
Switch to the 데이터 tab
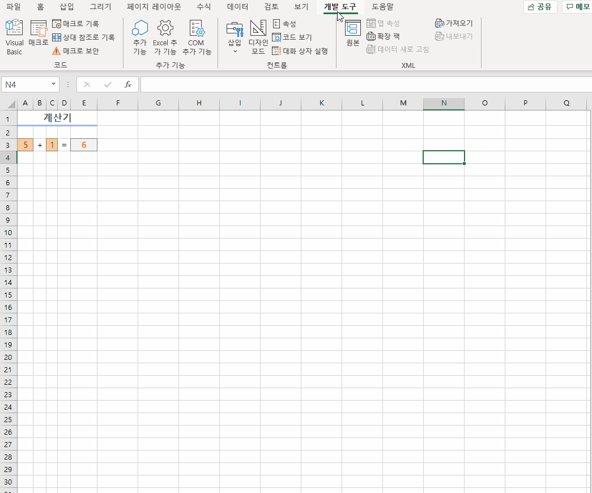pyautogui.click(x=237, y=7)
